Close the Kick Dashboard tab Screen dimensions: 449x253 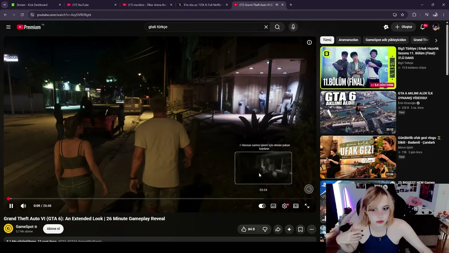60,5
